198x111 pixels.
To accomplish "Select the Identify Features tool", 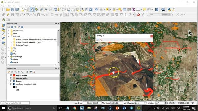I will click(97, 10).
